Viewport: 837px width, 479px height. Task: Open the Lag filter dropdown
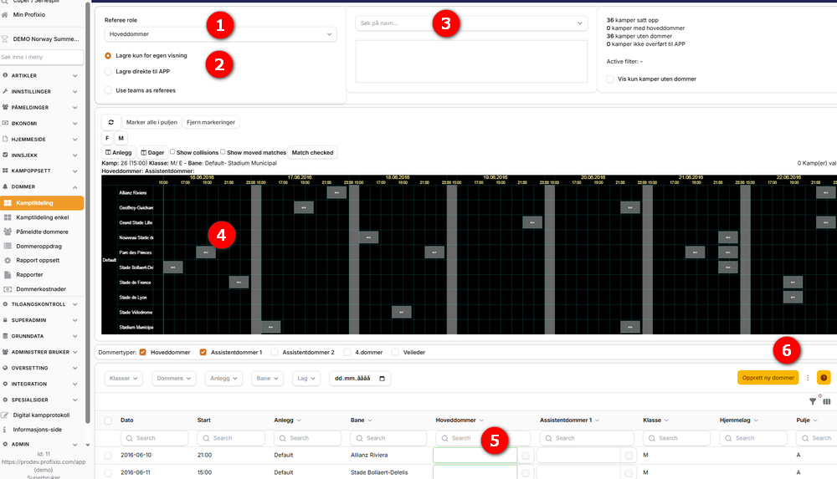pyautogui.click(x=306, y=378)
